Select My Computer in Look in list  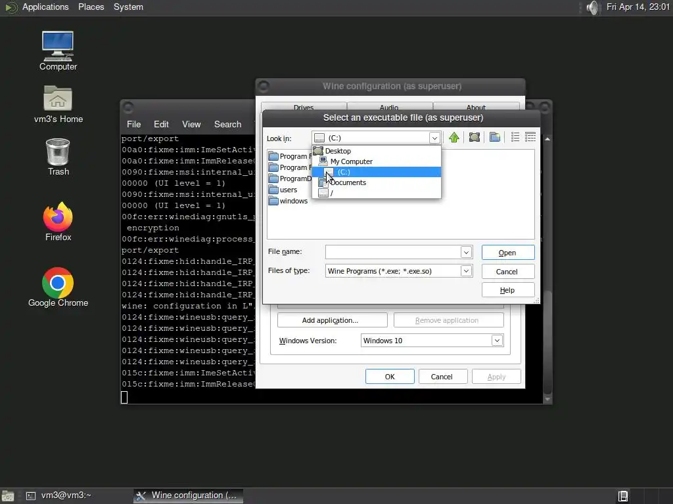point(377,161)
